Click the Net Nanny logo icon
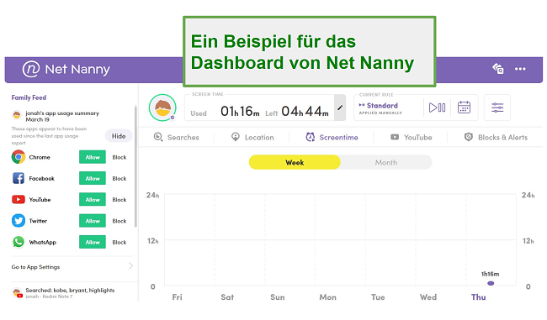 click(x=31, y=69)
